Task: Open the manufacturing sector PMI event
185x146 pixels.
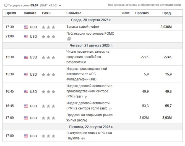Action: point(89,91)
